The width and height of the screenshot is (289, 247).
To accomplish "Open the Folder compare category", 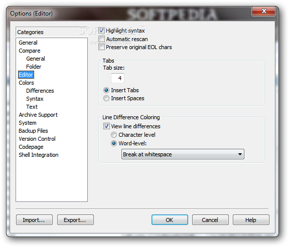I will (34, 67).
